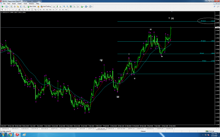Open the Windows Start menu
The width and height of the screenshot is (220, 137).
(3, 135)
